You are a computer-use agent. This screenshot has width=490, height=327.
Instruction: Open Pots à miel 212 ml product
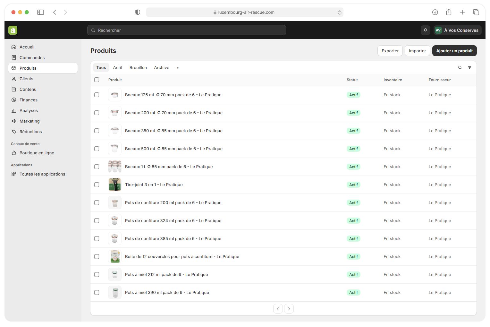(166, 275)
